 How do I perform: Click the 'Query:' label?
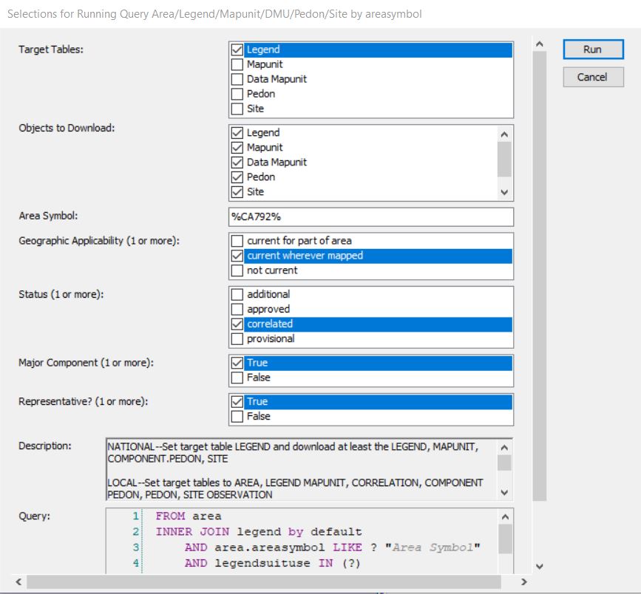[34, 516]
